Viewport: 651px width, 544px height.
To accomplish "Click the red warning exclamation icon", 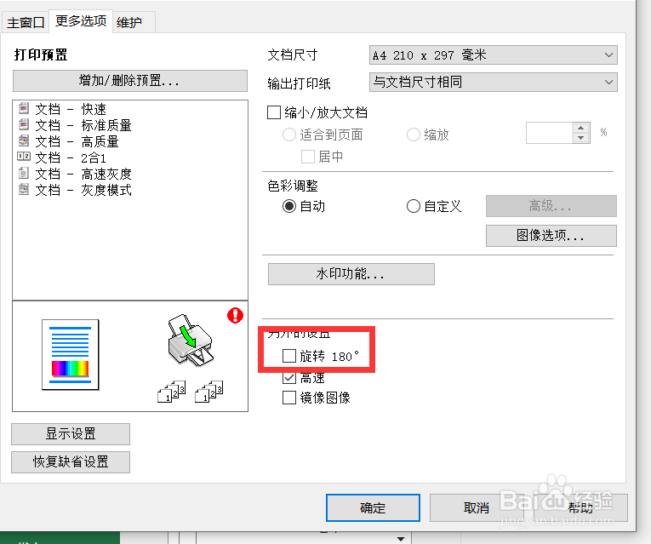I will click(x=235, y=315).
